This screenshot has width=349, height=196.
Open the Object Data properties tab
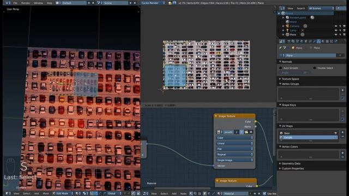tap(318, 41)
